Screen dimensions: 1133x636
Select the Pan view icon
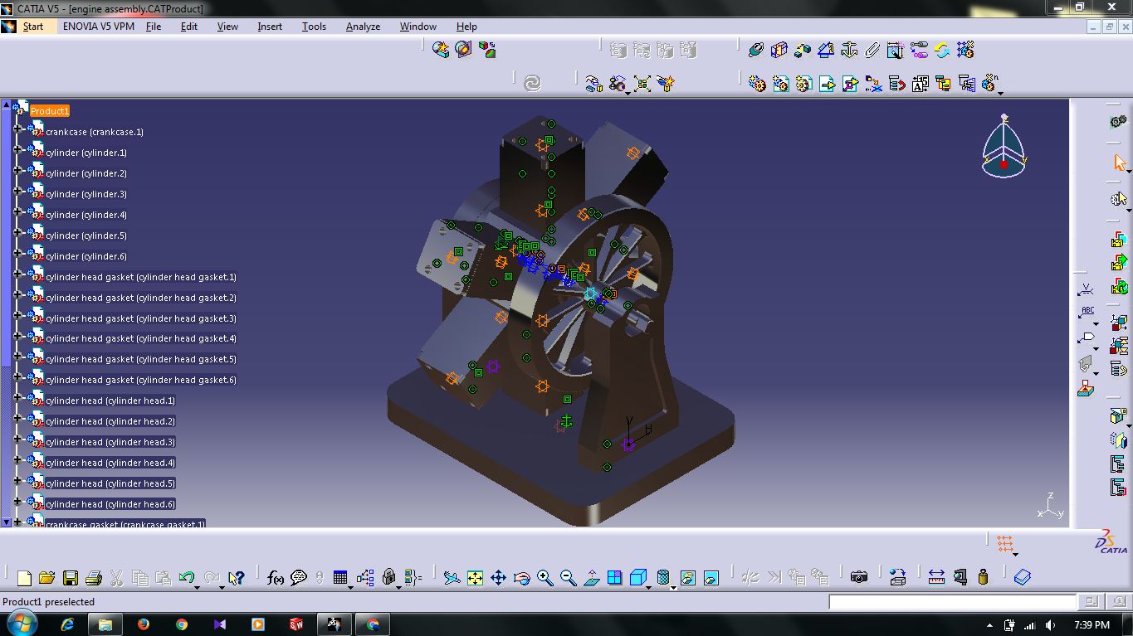[498, 578]
